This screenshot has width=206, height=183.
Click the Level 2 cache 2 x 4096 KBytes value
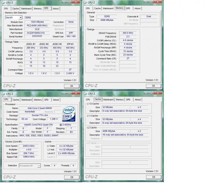tap(66, 153)
